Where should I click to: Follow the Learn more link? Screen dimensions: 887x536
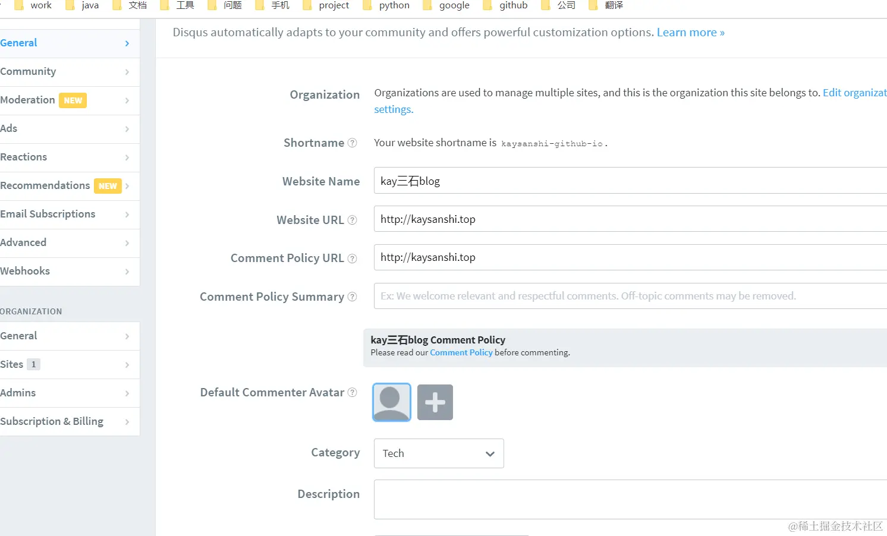690,33
